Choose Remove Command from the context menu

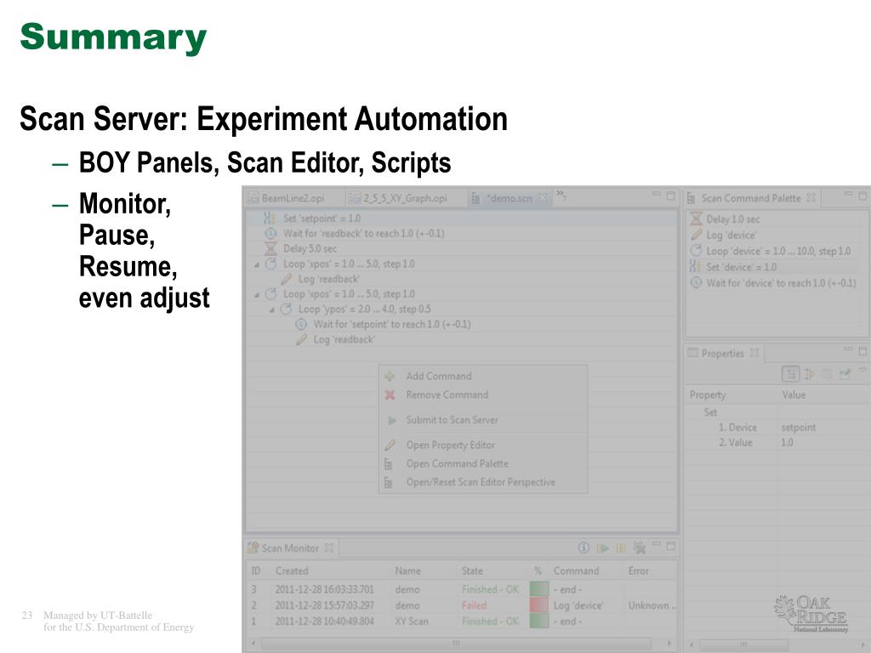(x=483, y=395)
